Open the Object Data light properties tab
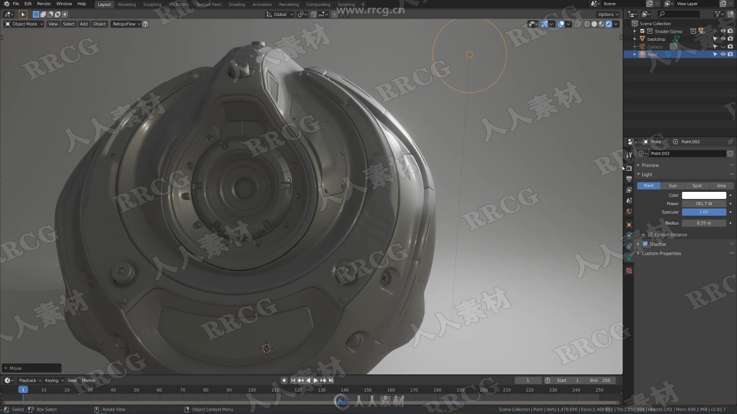Screen dimensions: 737x414 pos(629,257)
